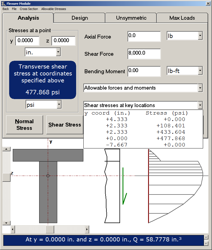Image resolution: width=212 pixels, height=250 pixels.
Task: Open the Bending Moment units dropdown (lb-ft)
Action: (200, 71)
